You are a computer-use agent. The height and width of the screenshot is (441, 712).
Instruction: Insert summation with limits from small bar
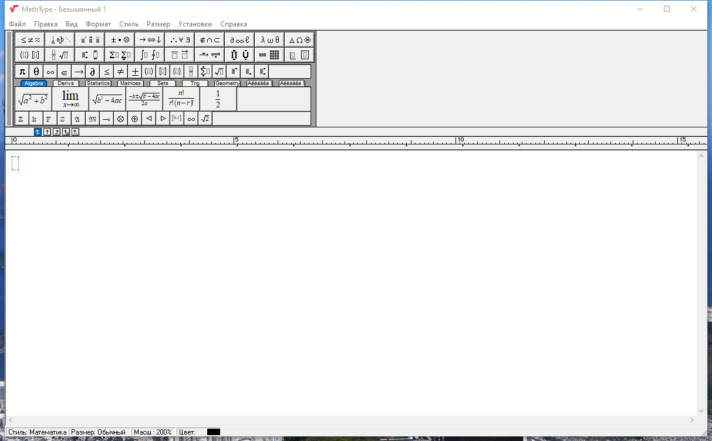point(205,72)
